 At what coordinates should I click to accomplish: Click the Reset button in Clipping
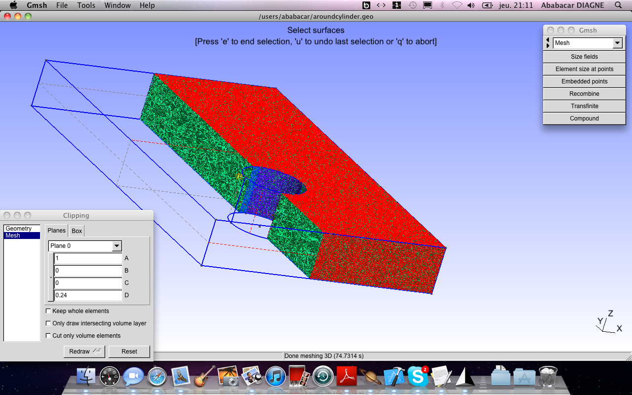tap(129, 352)
